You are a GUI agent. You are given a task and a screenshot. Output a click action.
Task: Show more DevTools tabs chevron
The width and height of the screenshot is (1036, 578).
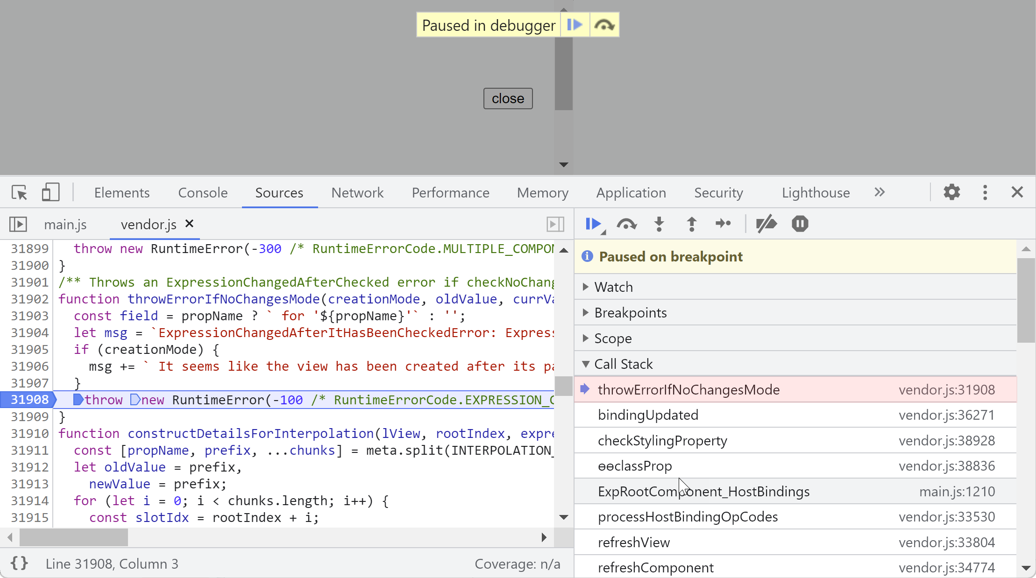coord(880,192)
